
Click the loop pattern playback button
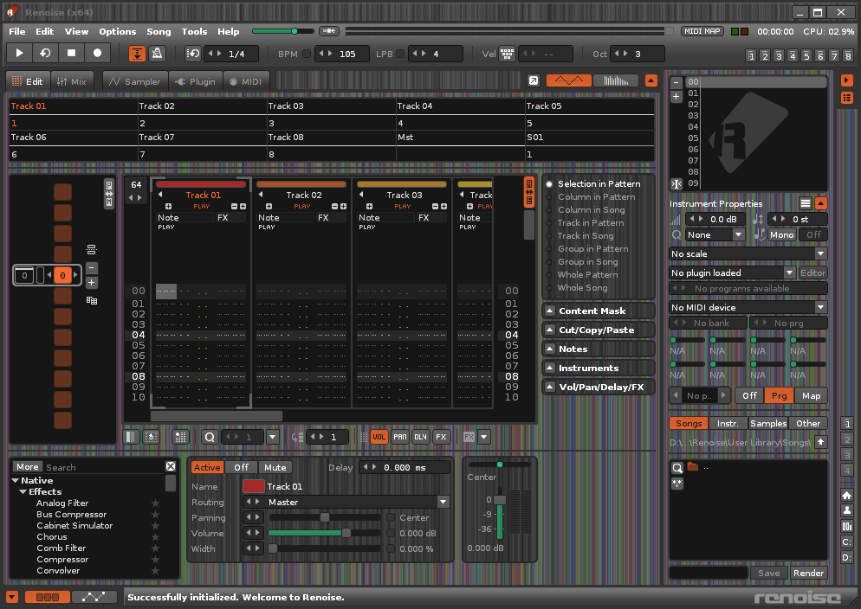(x=45, y=53)
